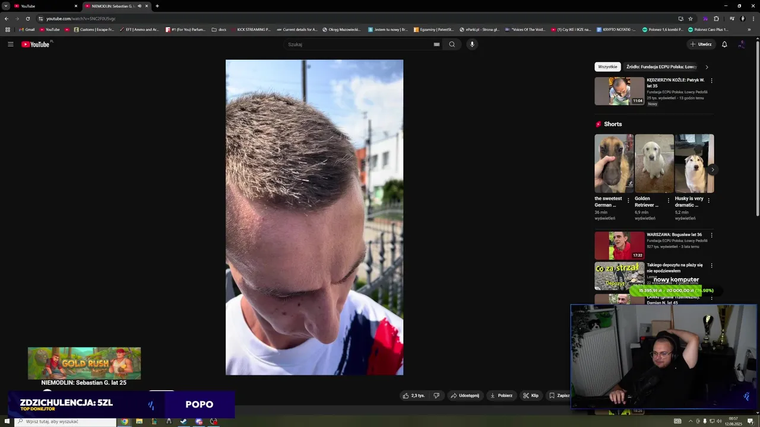Open the apps grid in bookmarks bar
The image size is (760, 427).
coord(8,29)
